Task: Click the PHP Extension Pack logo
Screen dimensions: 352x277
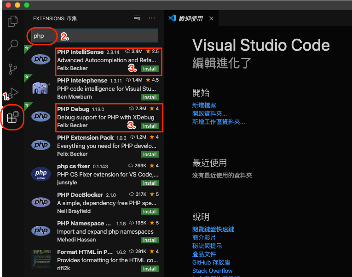Action: point(40,145)
